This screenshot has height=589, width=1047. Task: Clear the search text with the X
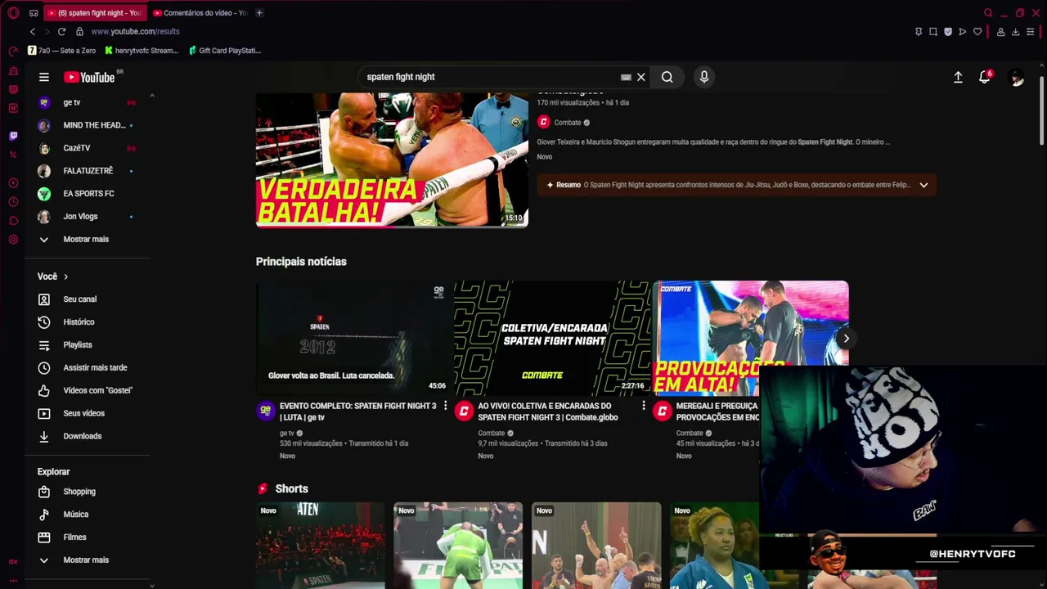pyautogui.click(x=641, y=77)
